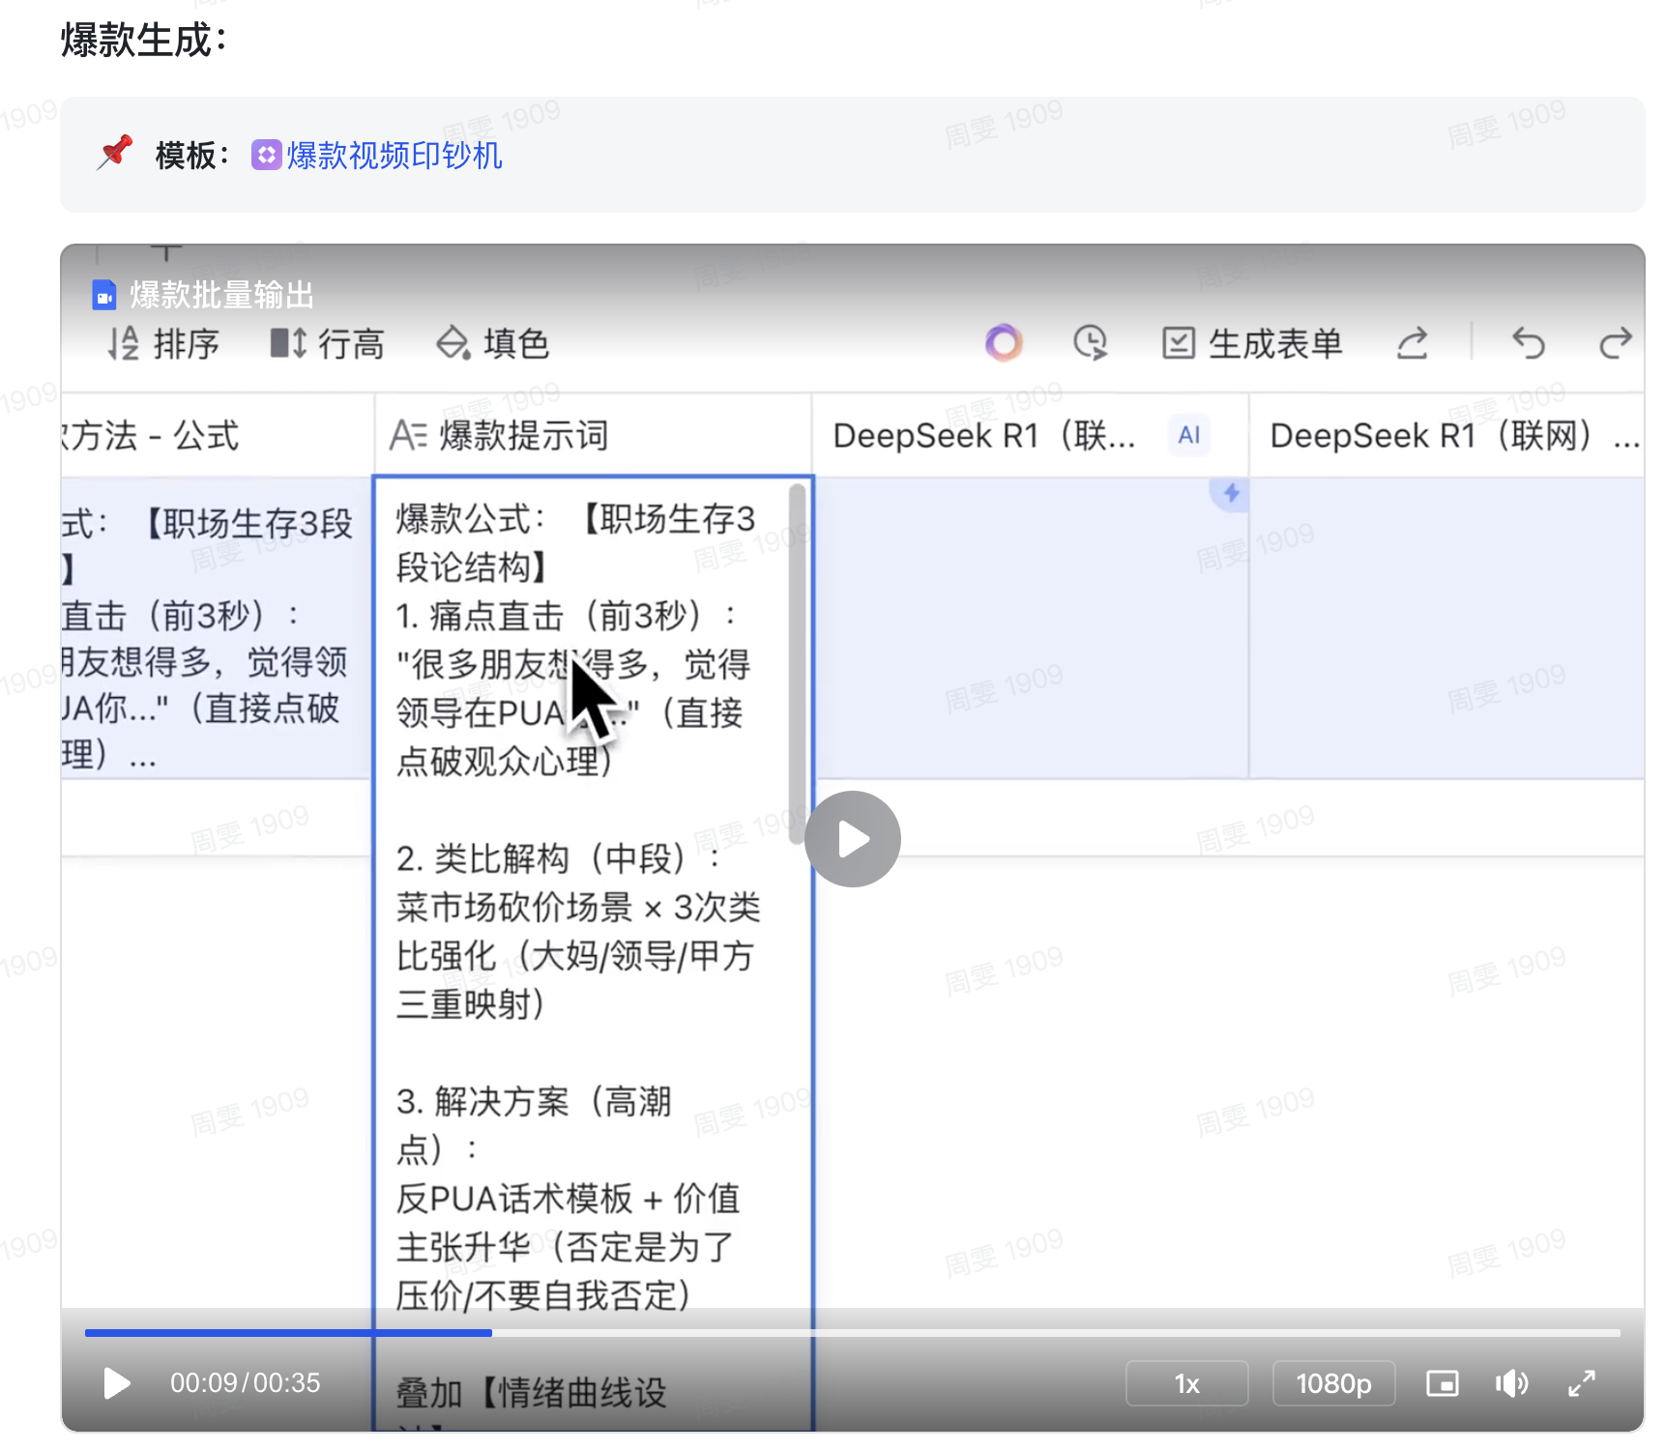The height and width of the screenshot is (1450, 1665).
Task: Open the history clock icon
Action: (1090, 342)
